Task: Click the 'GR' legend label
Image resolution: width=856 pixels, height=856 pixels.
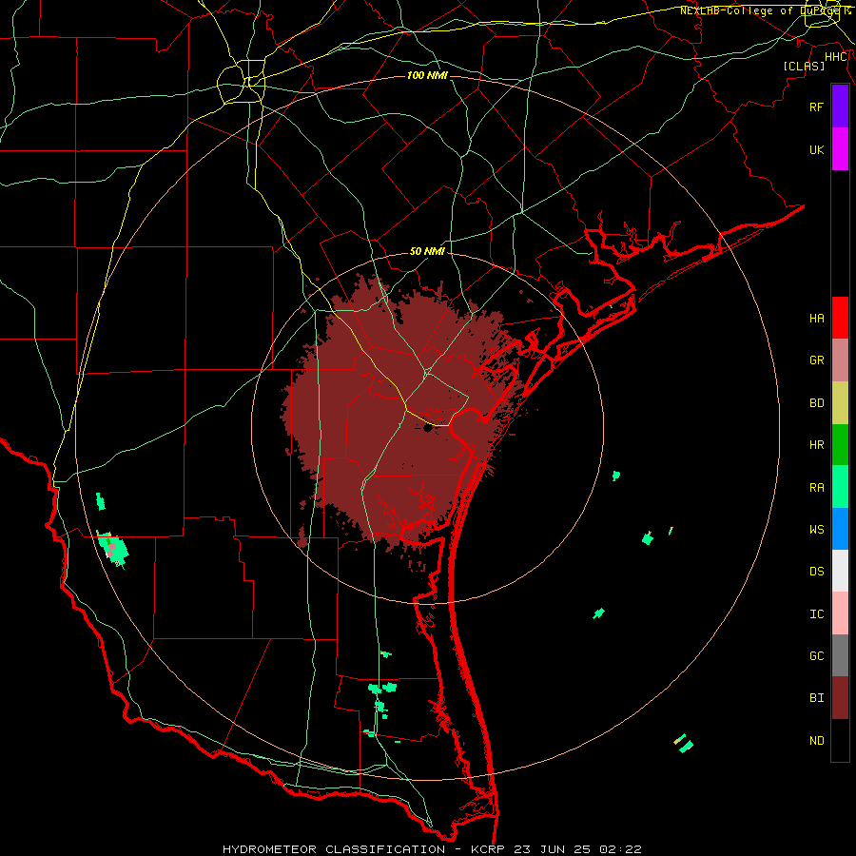Action: pyautogui.click(x=816, y=360)
